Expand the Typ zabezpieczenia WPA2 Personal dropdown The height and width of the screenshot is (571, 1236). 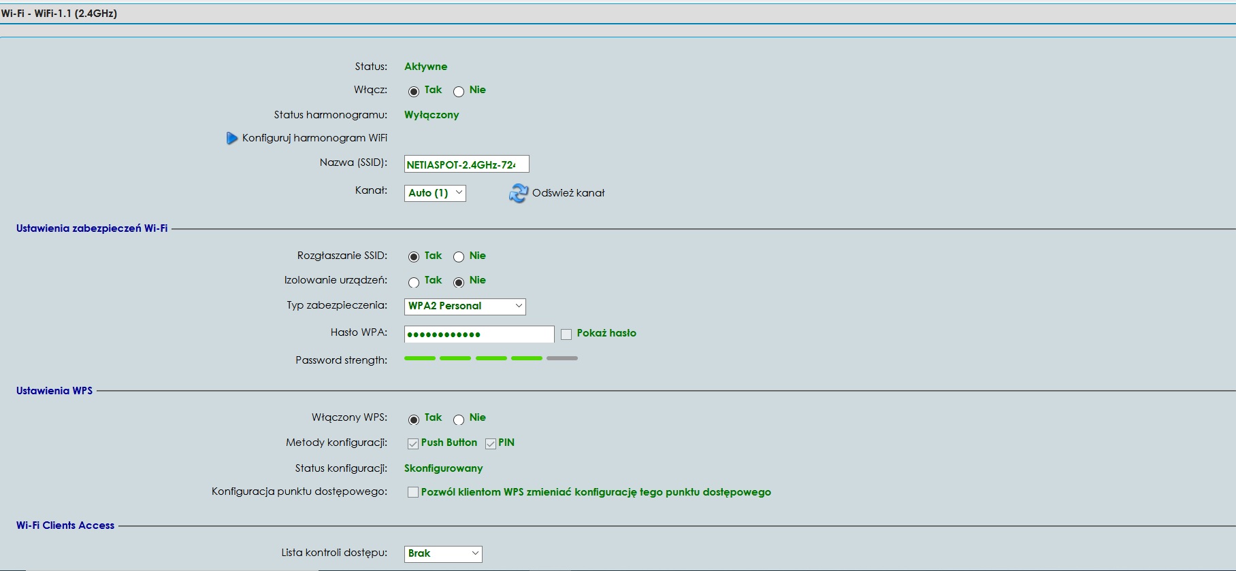[x=465, y=307]
